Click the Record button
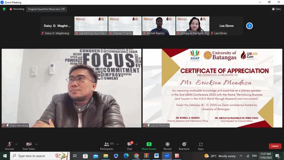Screen dimensions: 284x160 click(167, 146)
